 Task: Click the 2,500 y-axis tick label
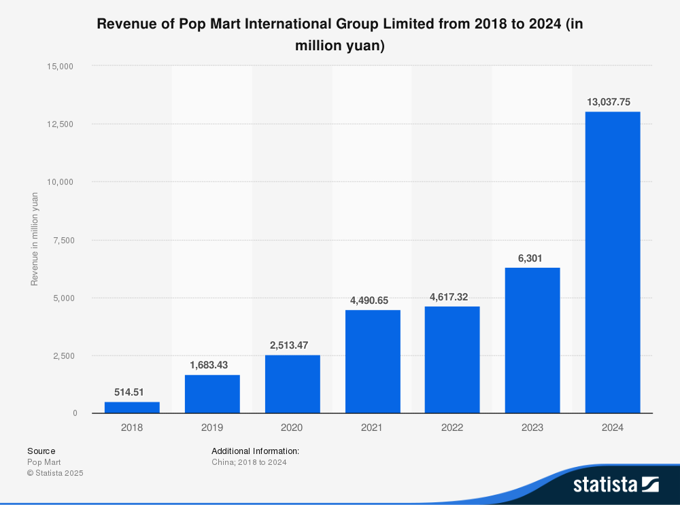(64, 356)
